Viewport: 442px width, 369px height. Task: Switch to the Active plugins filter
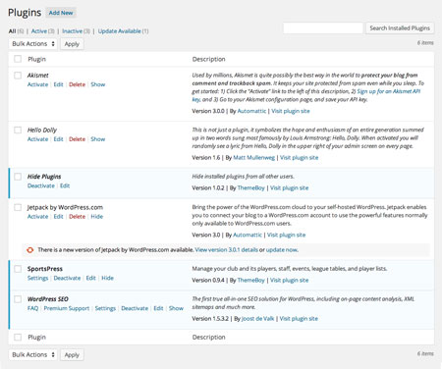tap(39, 31)
